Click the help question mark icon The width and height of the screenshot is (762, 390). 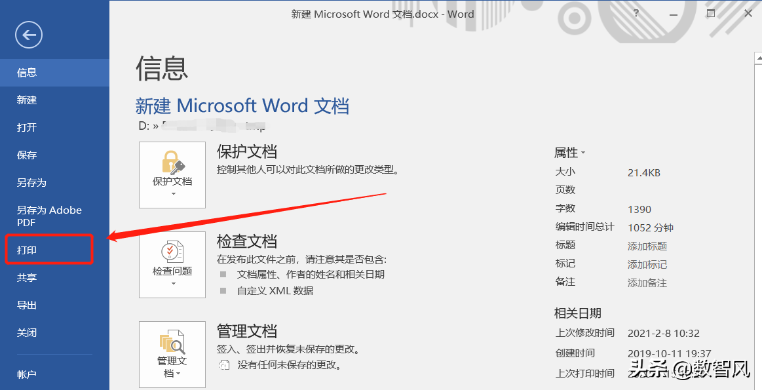[637, 14]
